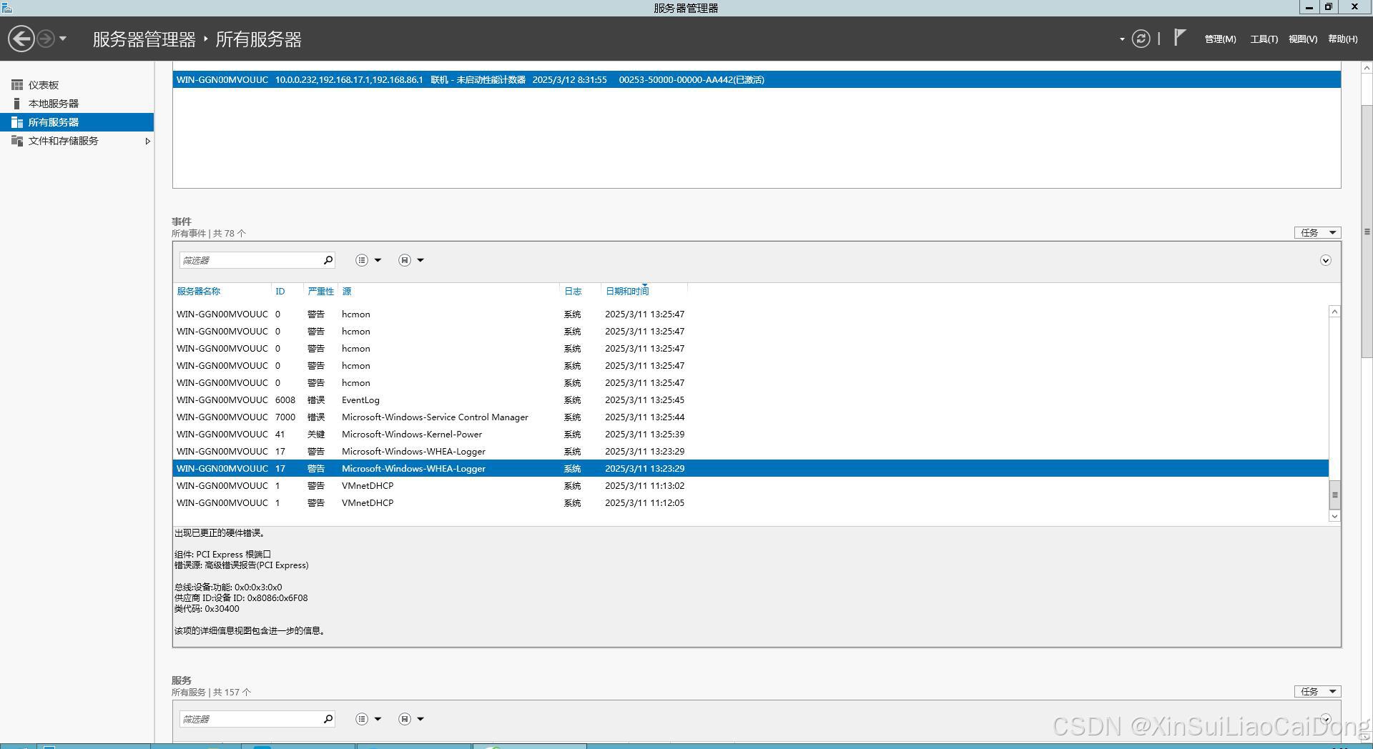The height and width of the screenshot is (749, 1373).
Task: Open the 任务 dropdown in the services section
Action: 1317,691
